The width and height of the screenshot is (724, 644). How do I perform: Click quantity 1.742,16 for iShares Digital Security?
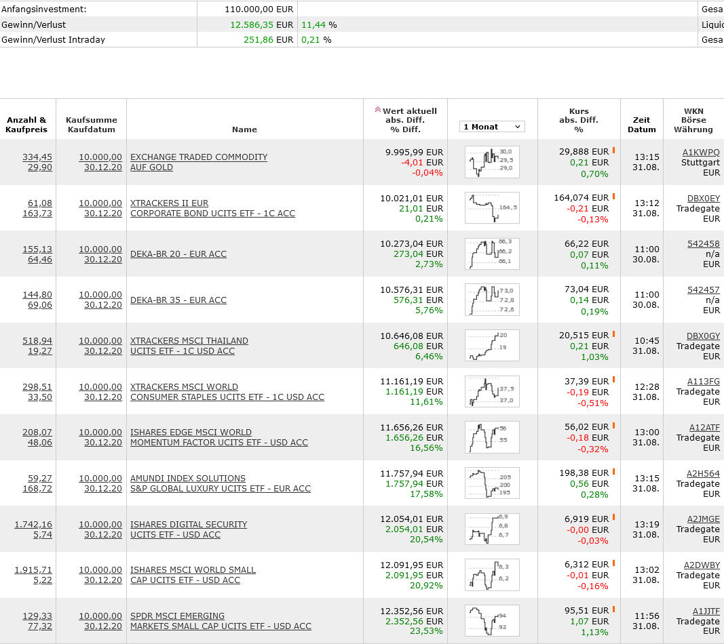[33, 524]
